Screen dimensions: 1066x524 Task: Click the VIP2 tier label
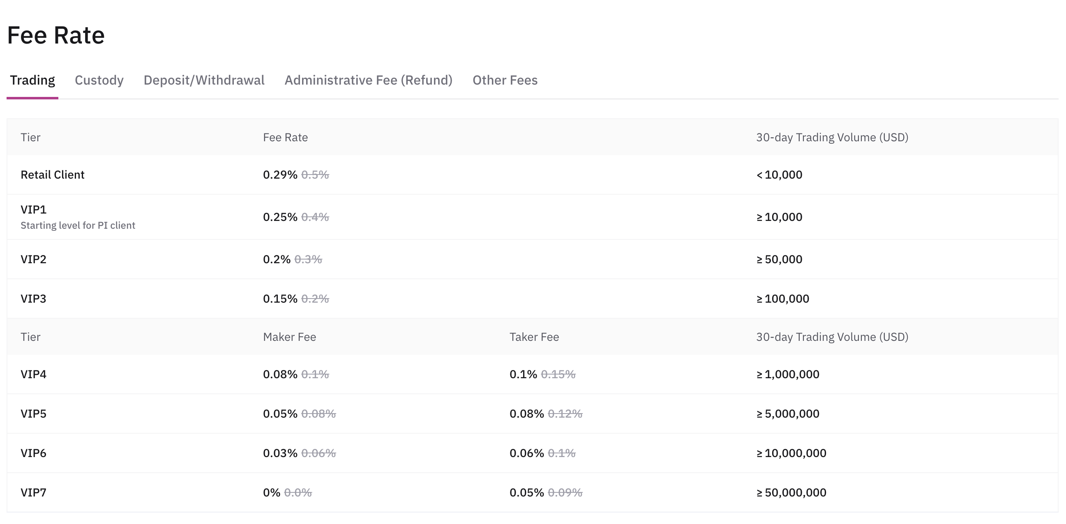[34, 259]
